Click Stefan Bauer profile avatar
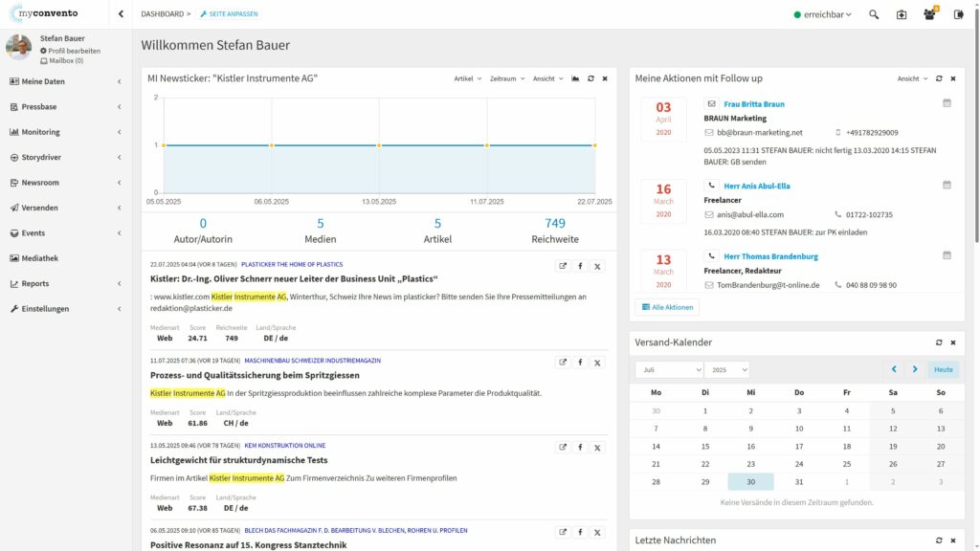The image size is (980, 551). [19, 48]
